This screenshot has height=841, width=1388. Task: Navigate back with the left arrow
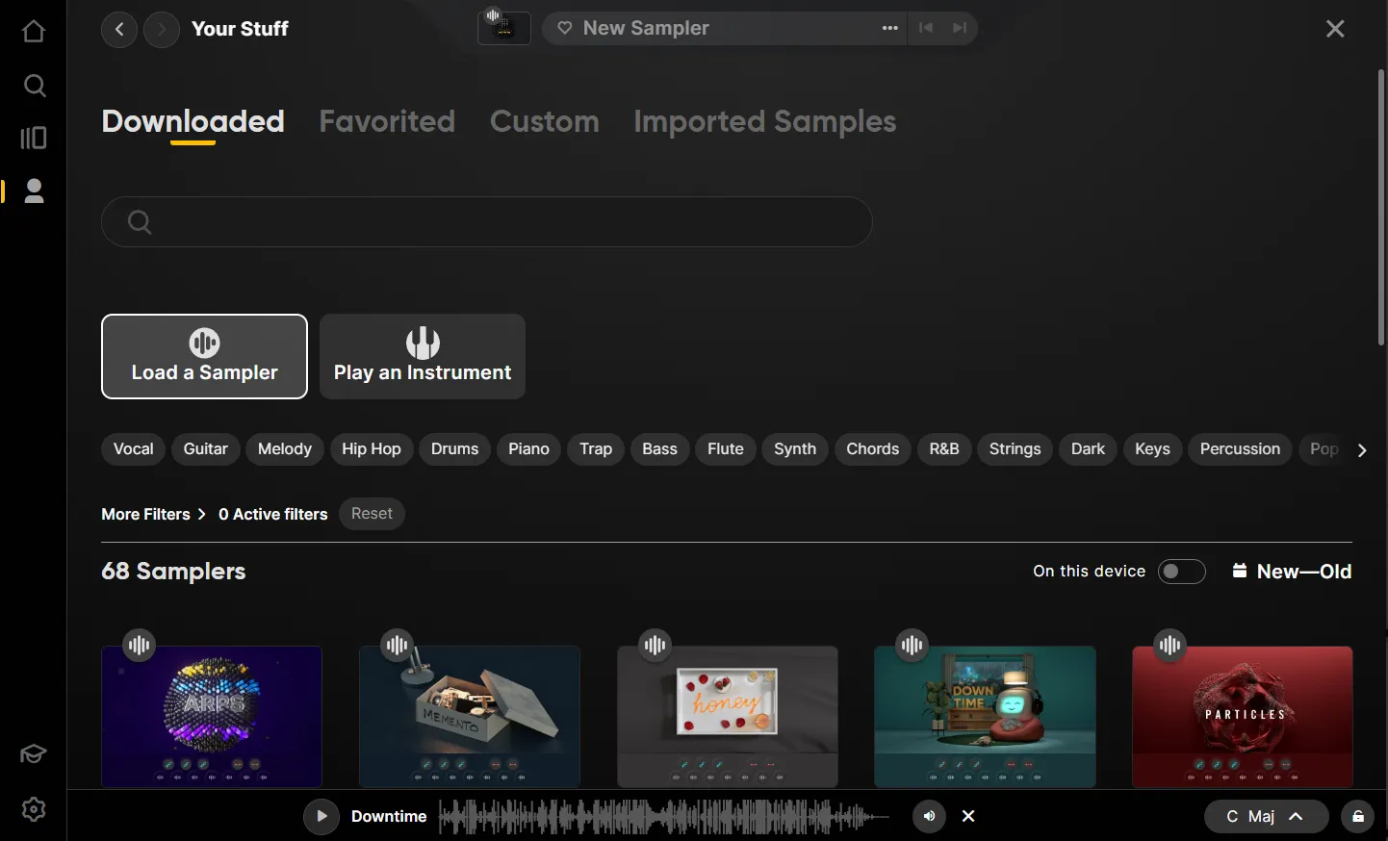(x=119, y=29)
